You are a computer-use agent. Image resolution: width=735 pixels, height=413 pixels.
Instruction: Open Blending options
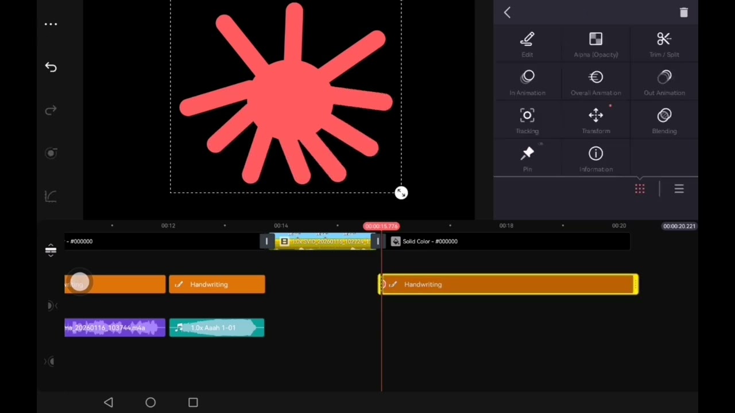664,122
